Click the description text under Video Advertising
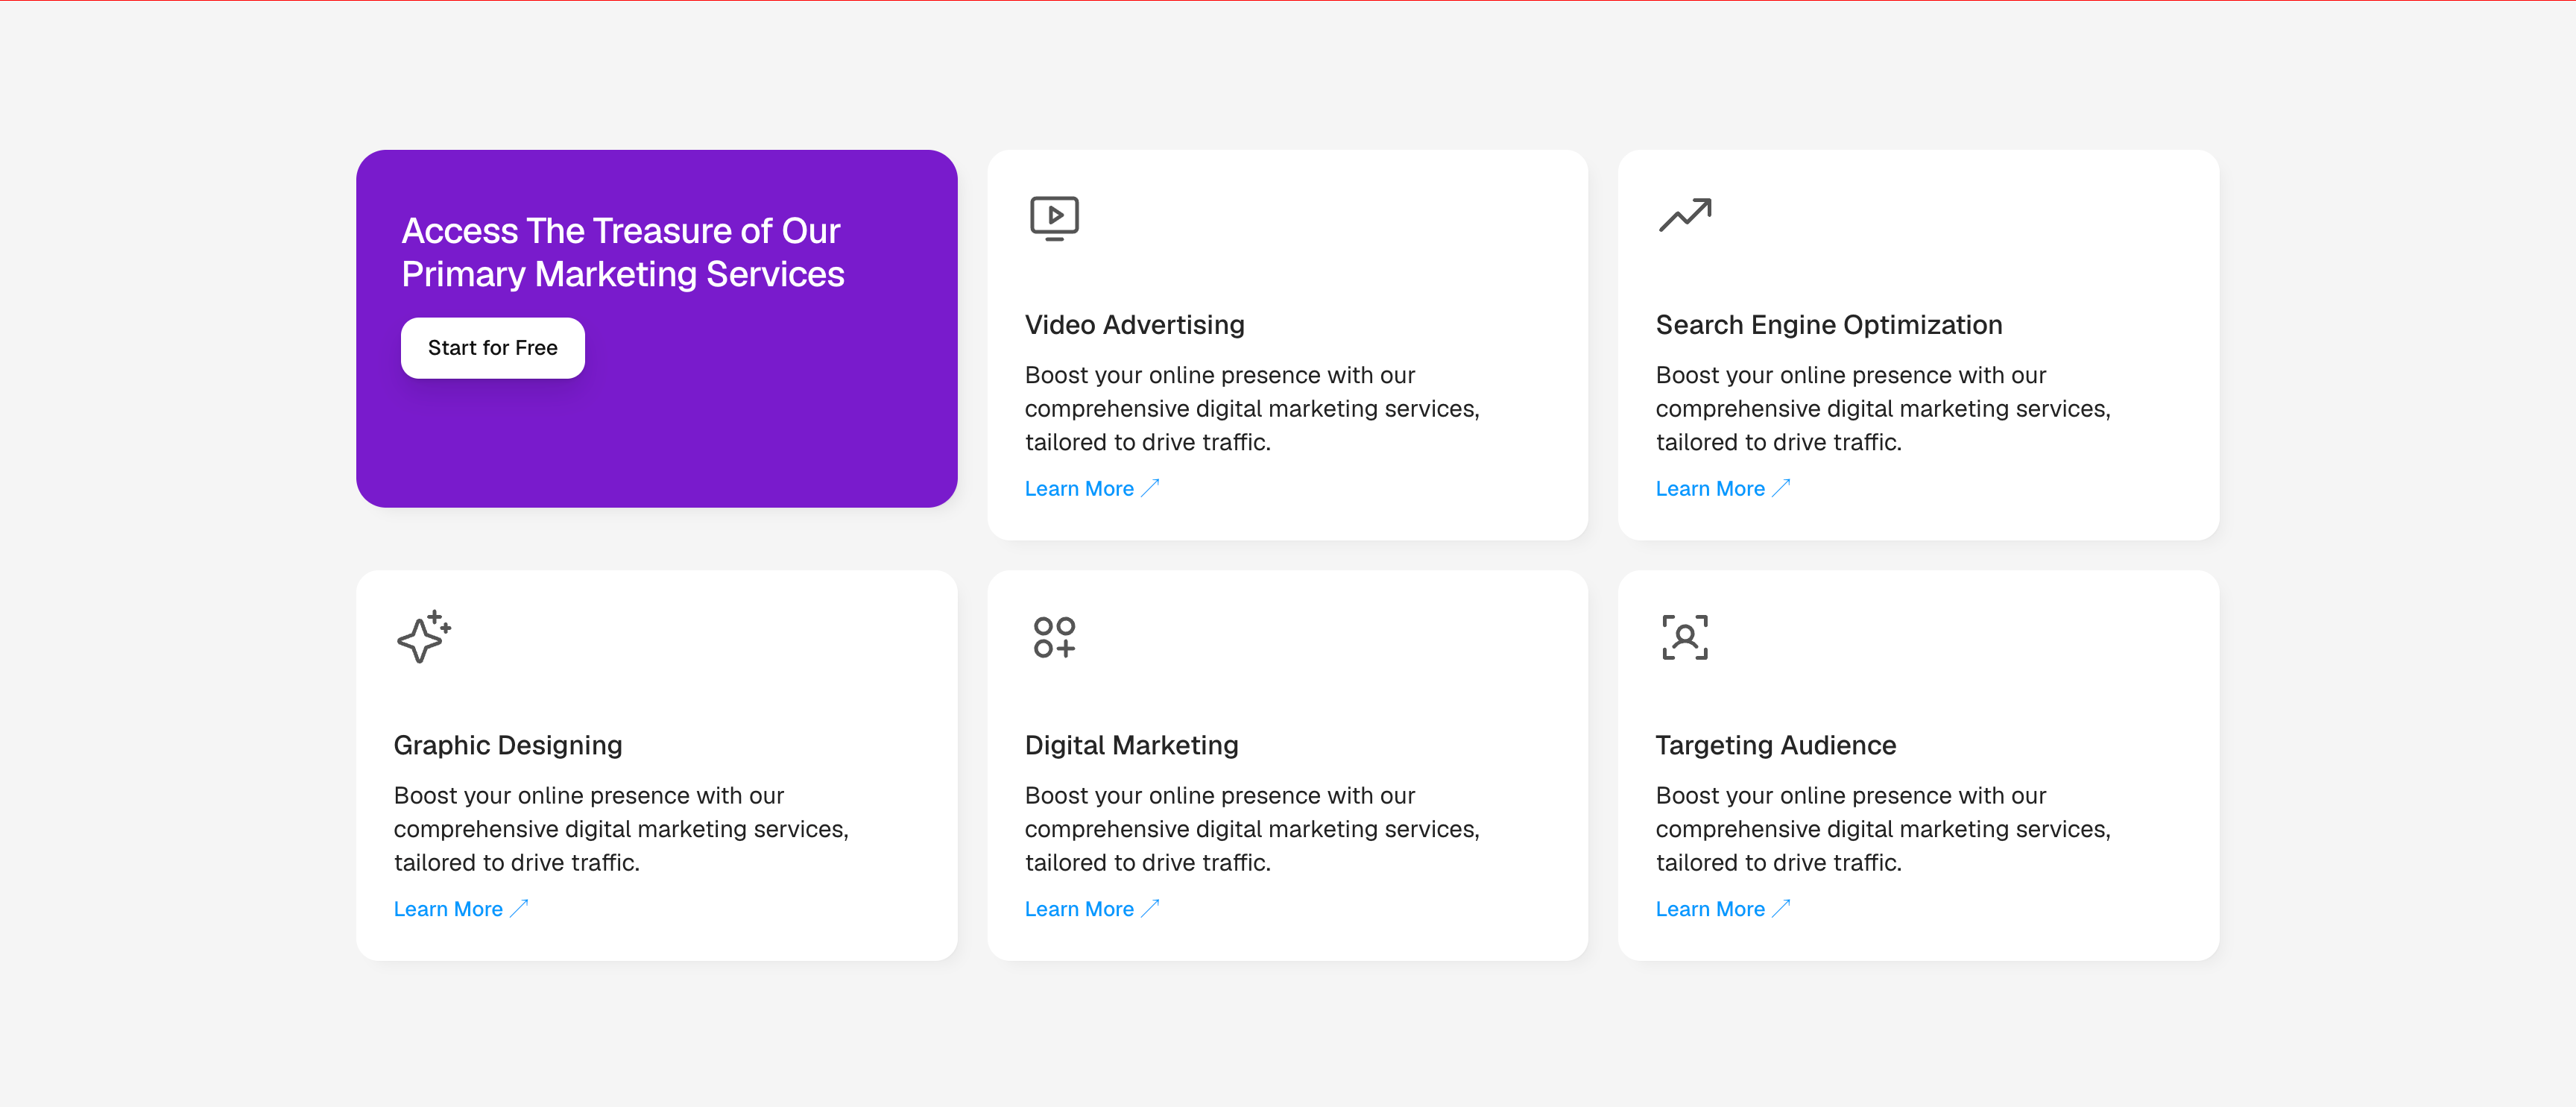This screenshot has height=1107, width=2576. point(1252,408)
